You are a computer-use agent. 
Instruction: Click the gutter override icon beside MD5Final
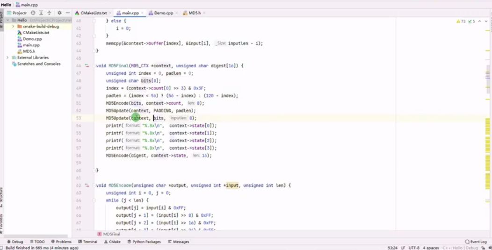[87, 66]
